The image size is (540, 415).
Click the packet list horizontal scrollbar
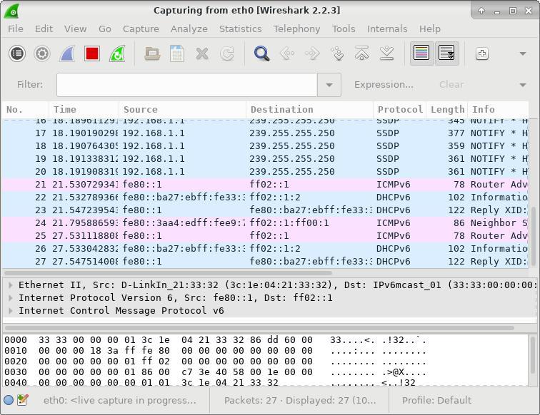tap(168, 273)
